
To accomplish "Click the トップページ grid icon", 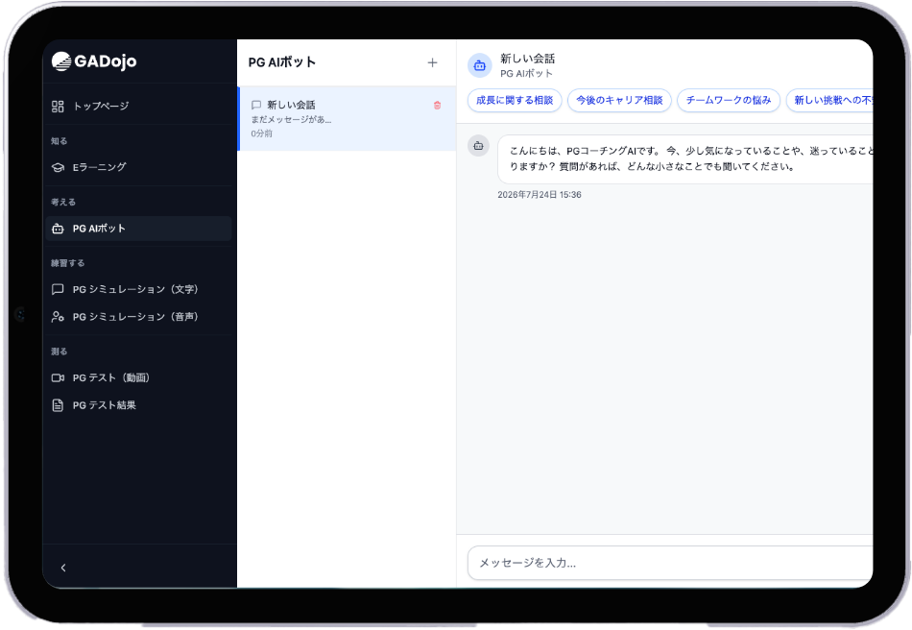I will (58, 106).
